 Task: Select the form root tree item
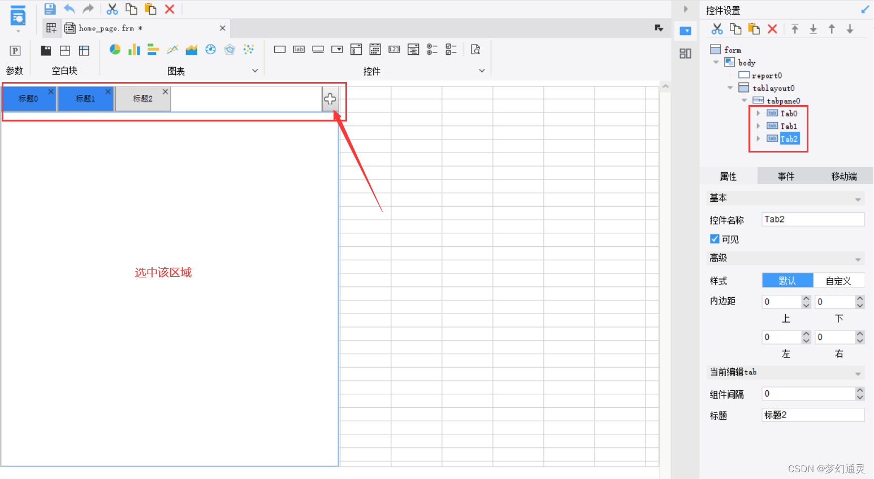coord(726,50)
